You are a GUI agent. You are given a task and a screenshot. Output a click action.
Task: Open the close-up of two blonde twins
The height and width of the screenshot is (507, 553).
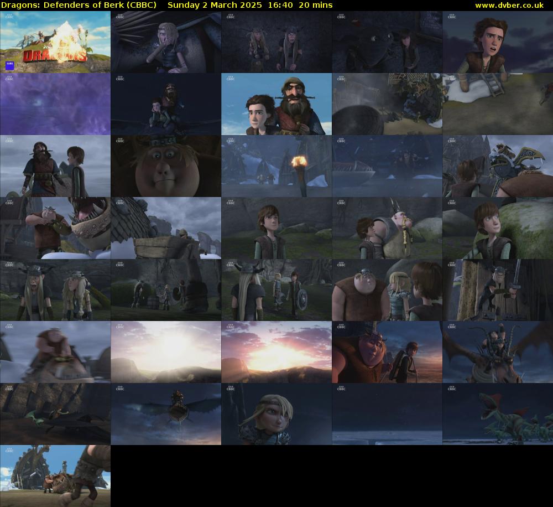coord(55,290)
